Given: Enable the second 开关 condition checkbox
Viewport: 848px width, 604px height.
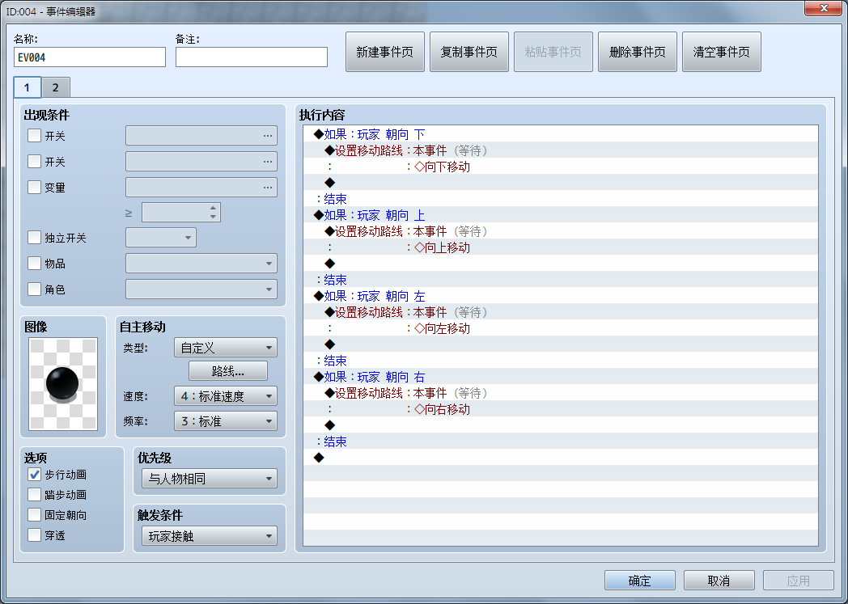Looking at the screenshot, I should [x=34, y=162].
